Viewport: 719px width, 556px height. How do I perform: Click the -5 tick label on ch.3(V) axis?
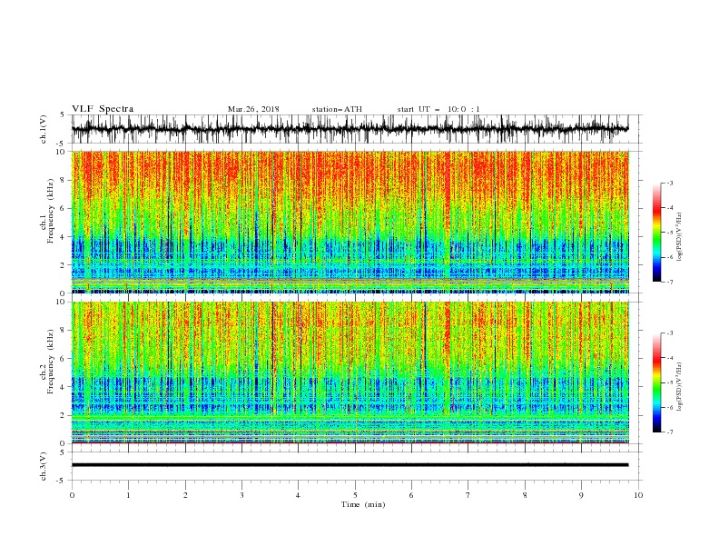(x=62, y=481)
